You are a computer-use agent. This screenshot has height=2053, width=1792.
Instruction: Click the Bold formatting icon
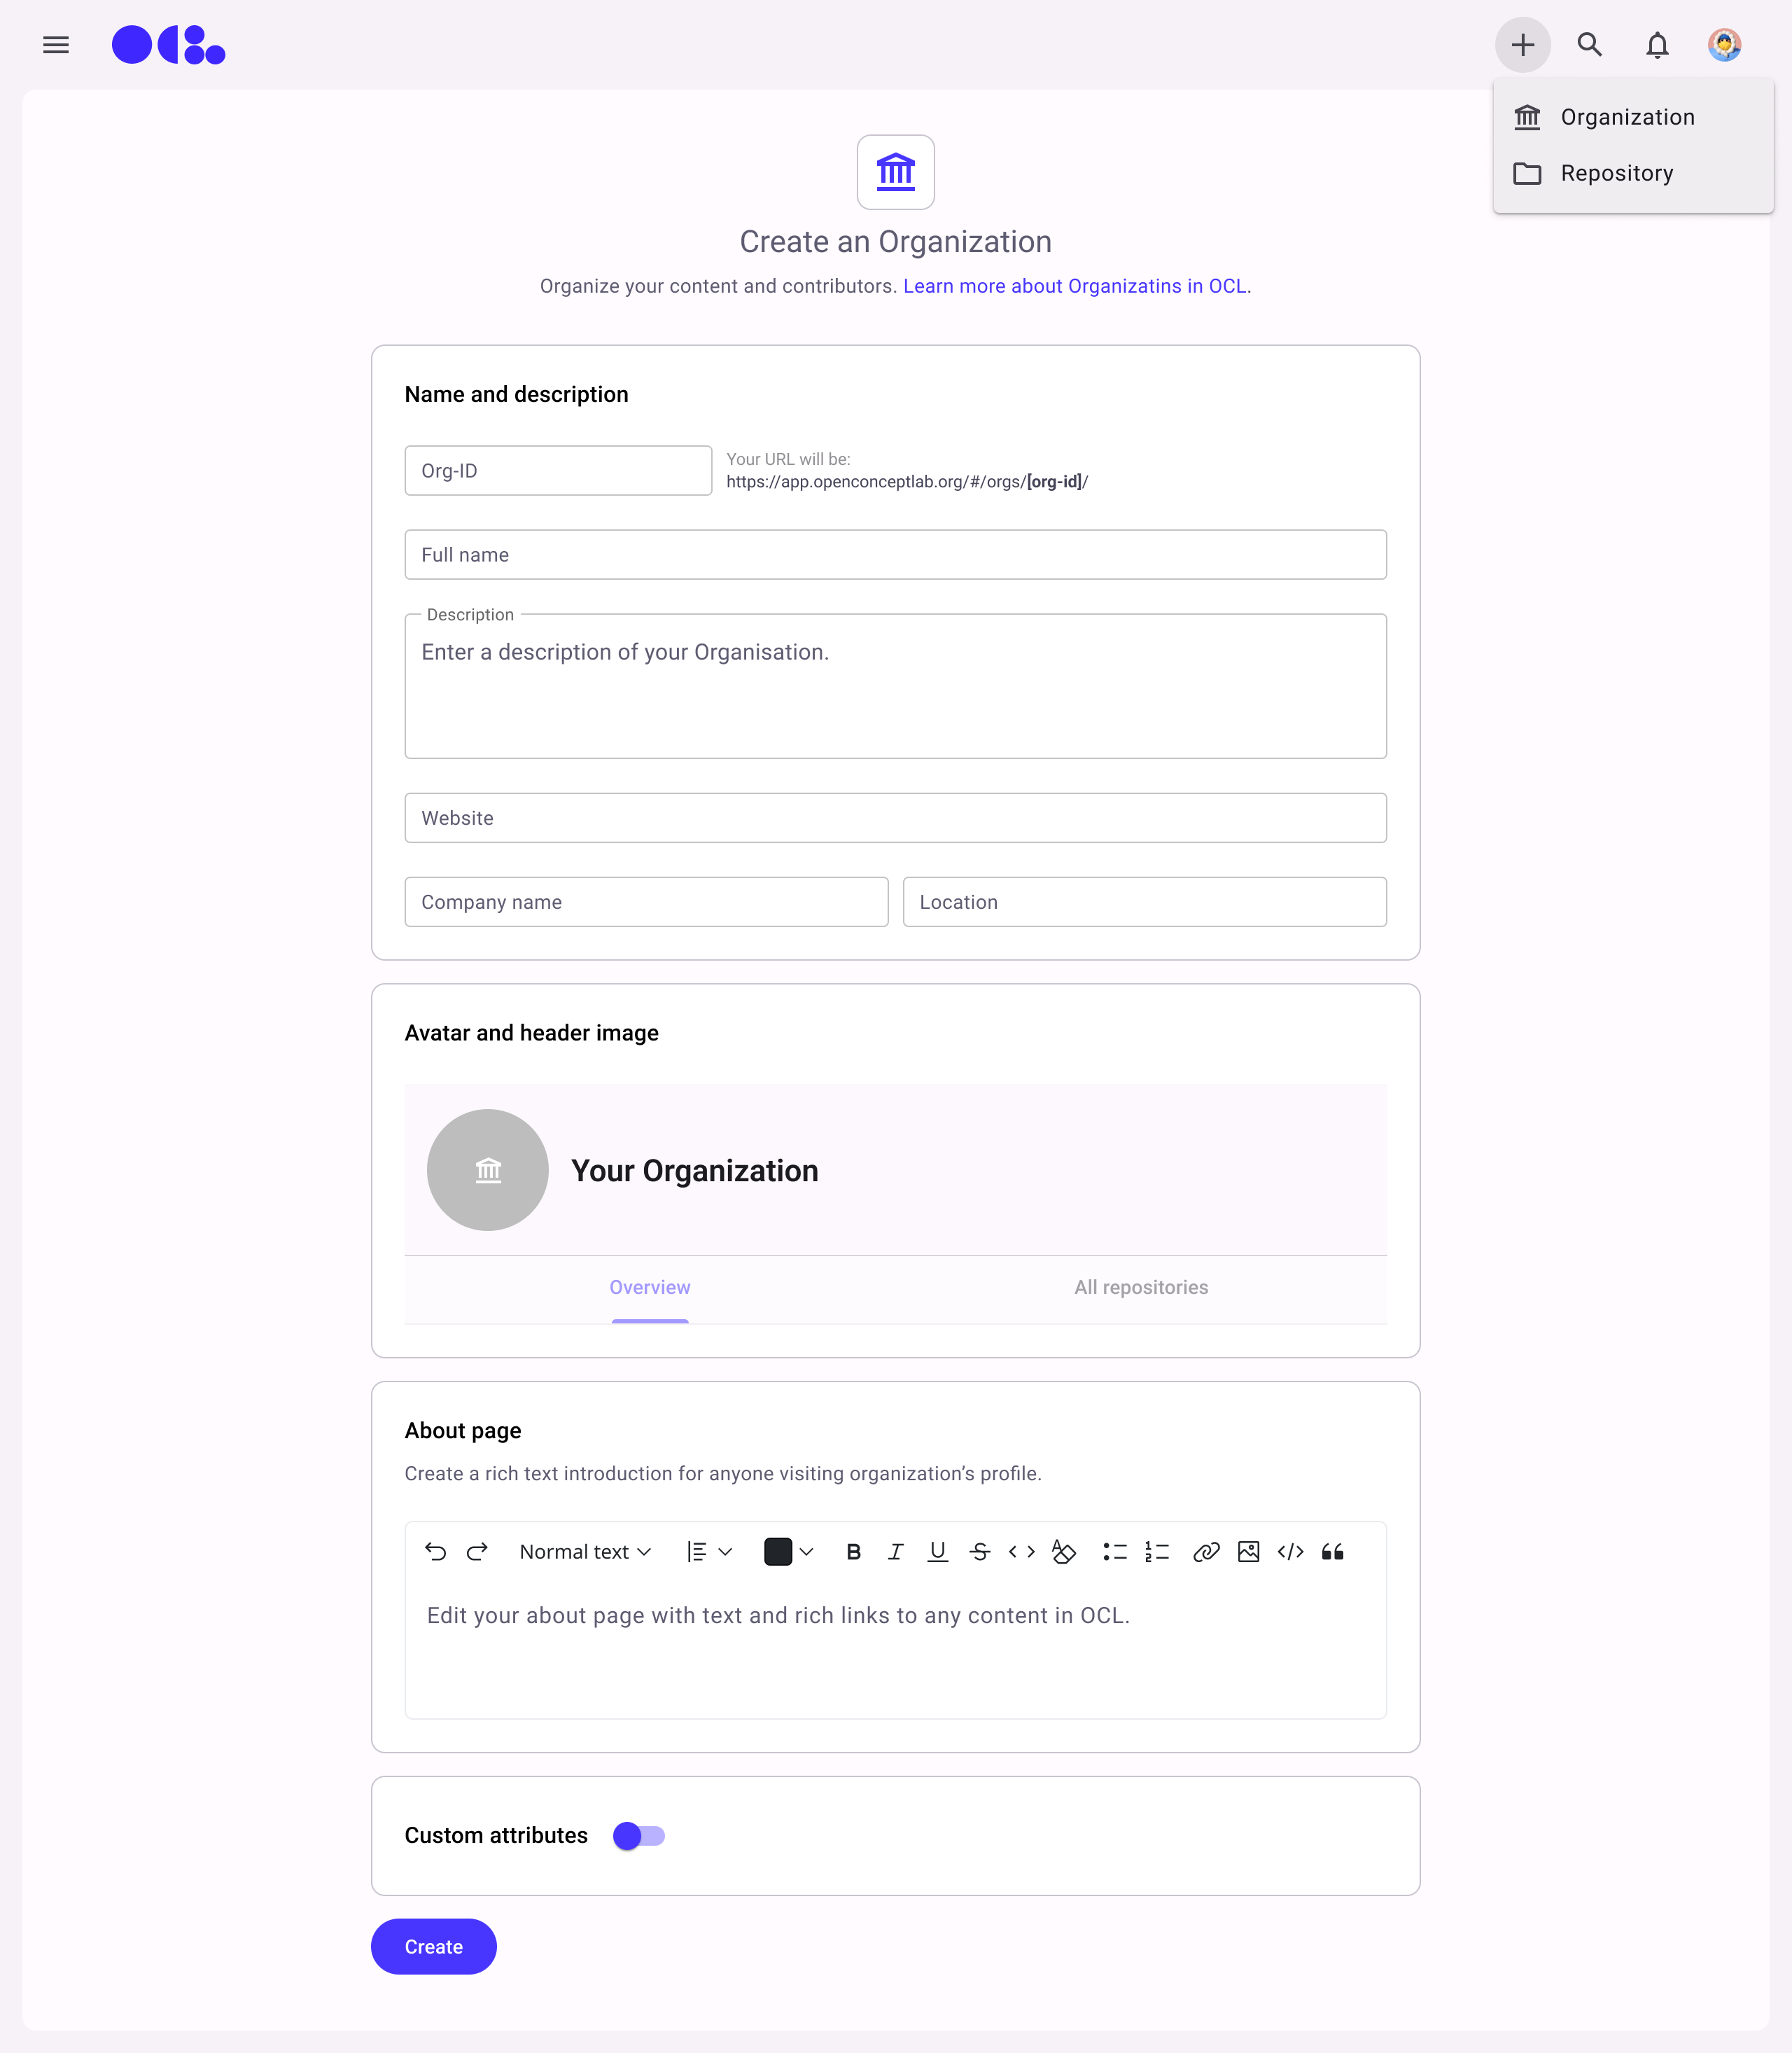coord(853,1552)
